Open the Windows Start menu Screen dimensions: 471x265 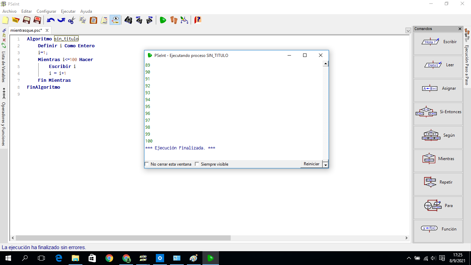pos(8,258)
